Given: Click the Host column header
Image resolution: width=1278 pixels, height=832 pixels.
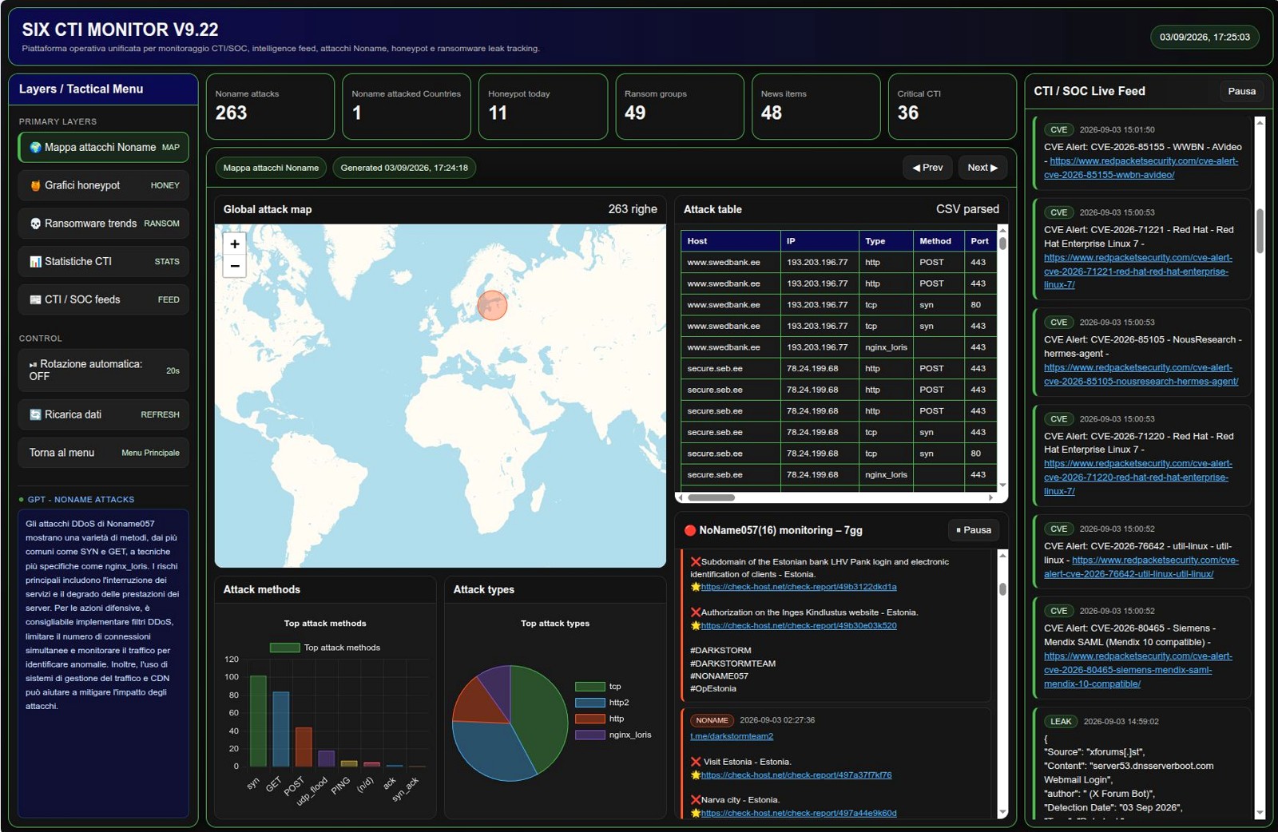Looking at the screenshot, I should pos(731,241).
